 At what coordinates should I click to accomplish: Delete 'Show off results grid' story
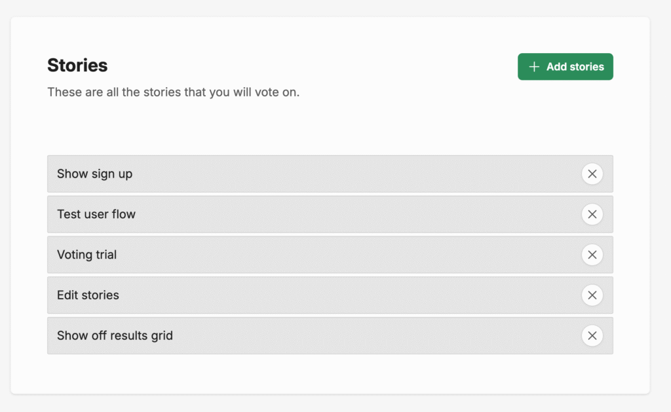click(x=592, y=336)
